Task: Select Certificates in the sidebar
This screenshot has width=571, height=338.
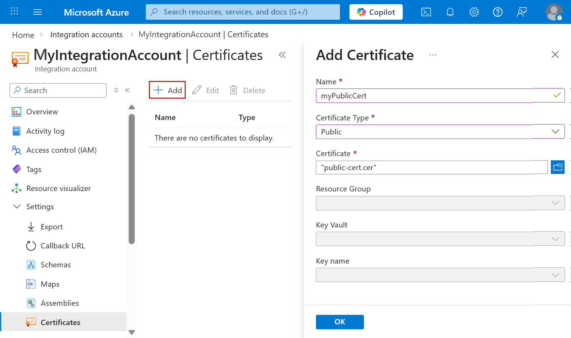Action: (64, 322)
